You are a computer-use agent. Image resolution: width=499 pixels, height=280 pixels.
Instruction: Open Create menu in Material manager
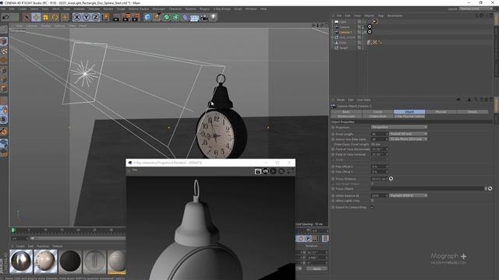pyautogui.click(x=20, y=246)
